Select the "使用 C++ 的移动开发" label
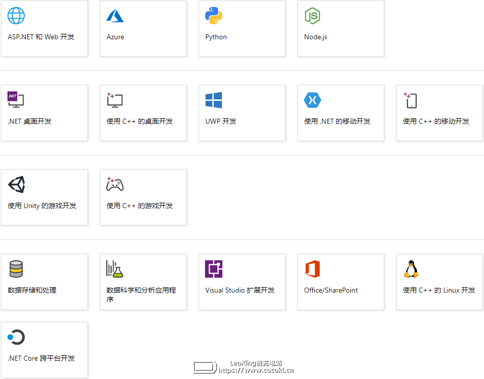This screenshot has width=484, height=379. pyautogui.click(x=436, y=121)
